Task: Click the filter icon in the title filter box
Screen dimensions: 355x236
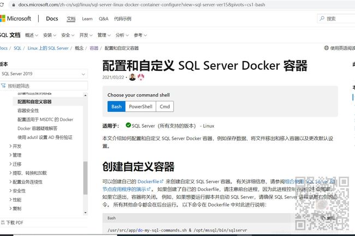Action: pos(3,86)
